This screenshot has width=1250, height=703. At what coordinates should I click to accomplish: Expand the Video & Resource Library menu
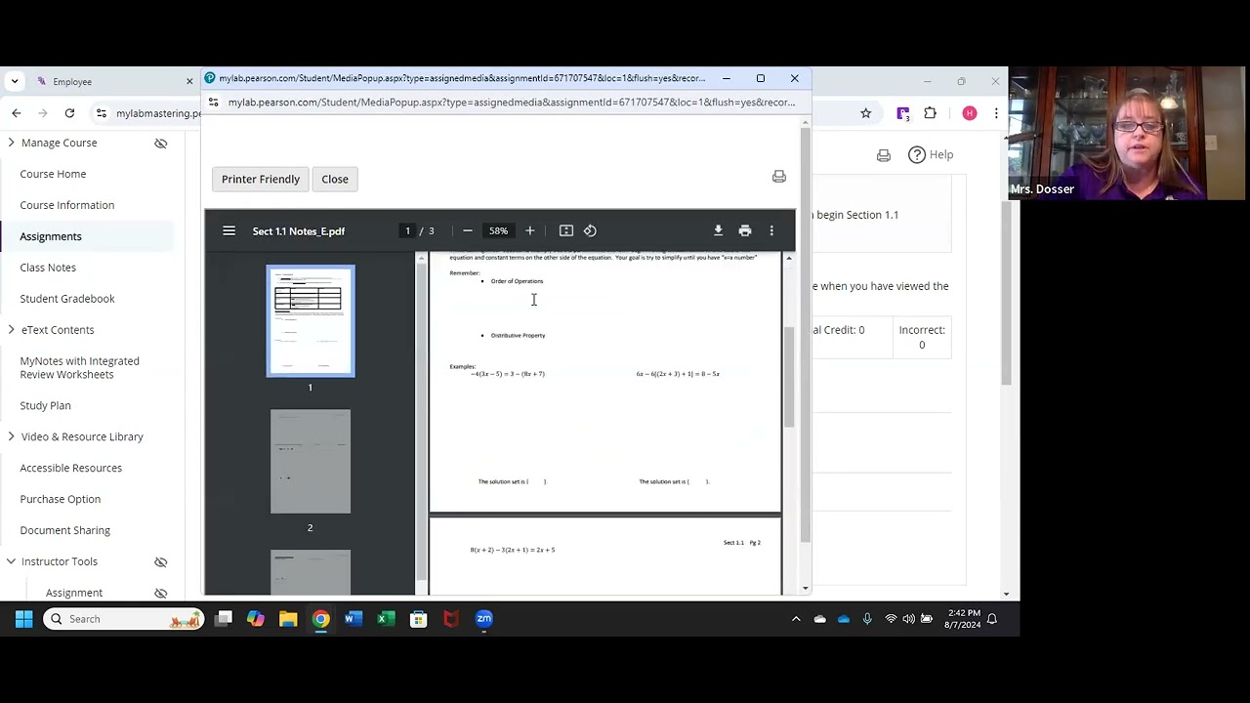pos(11,436)
